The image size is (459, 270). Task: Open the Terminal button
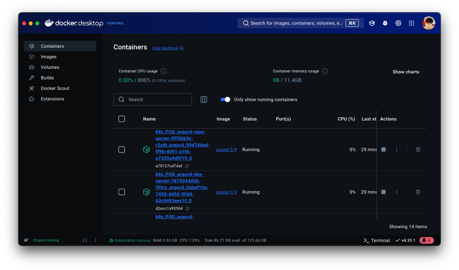377,240
